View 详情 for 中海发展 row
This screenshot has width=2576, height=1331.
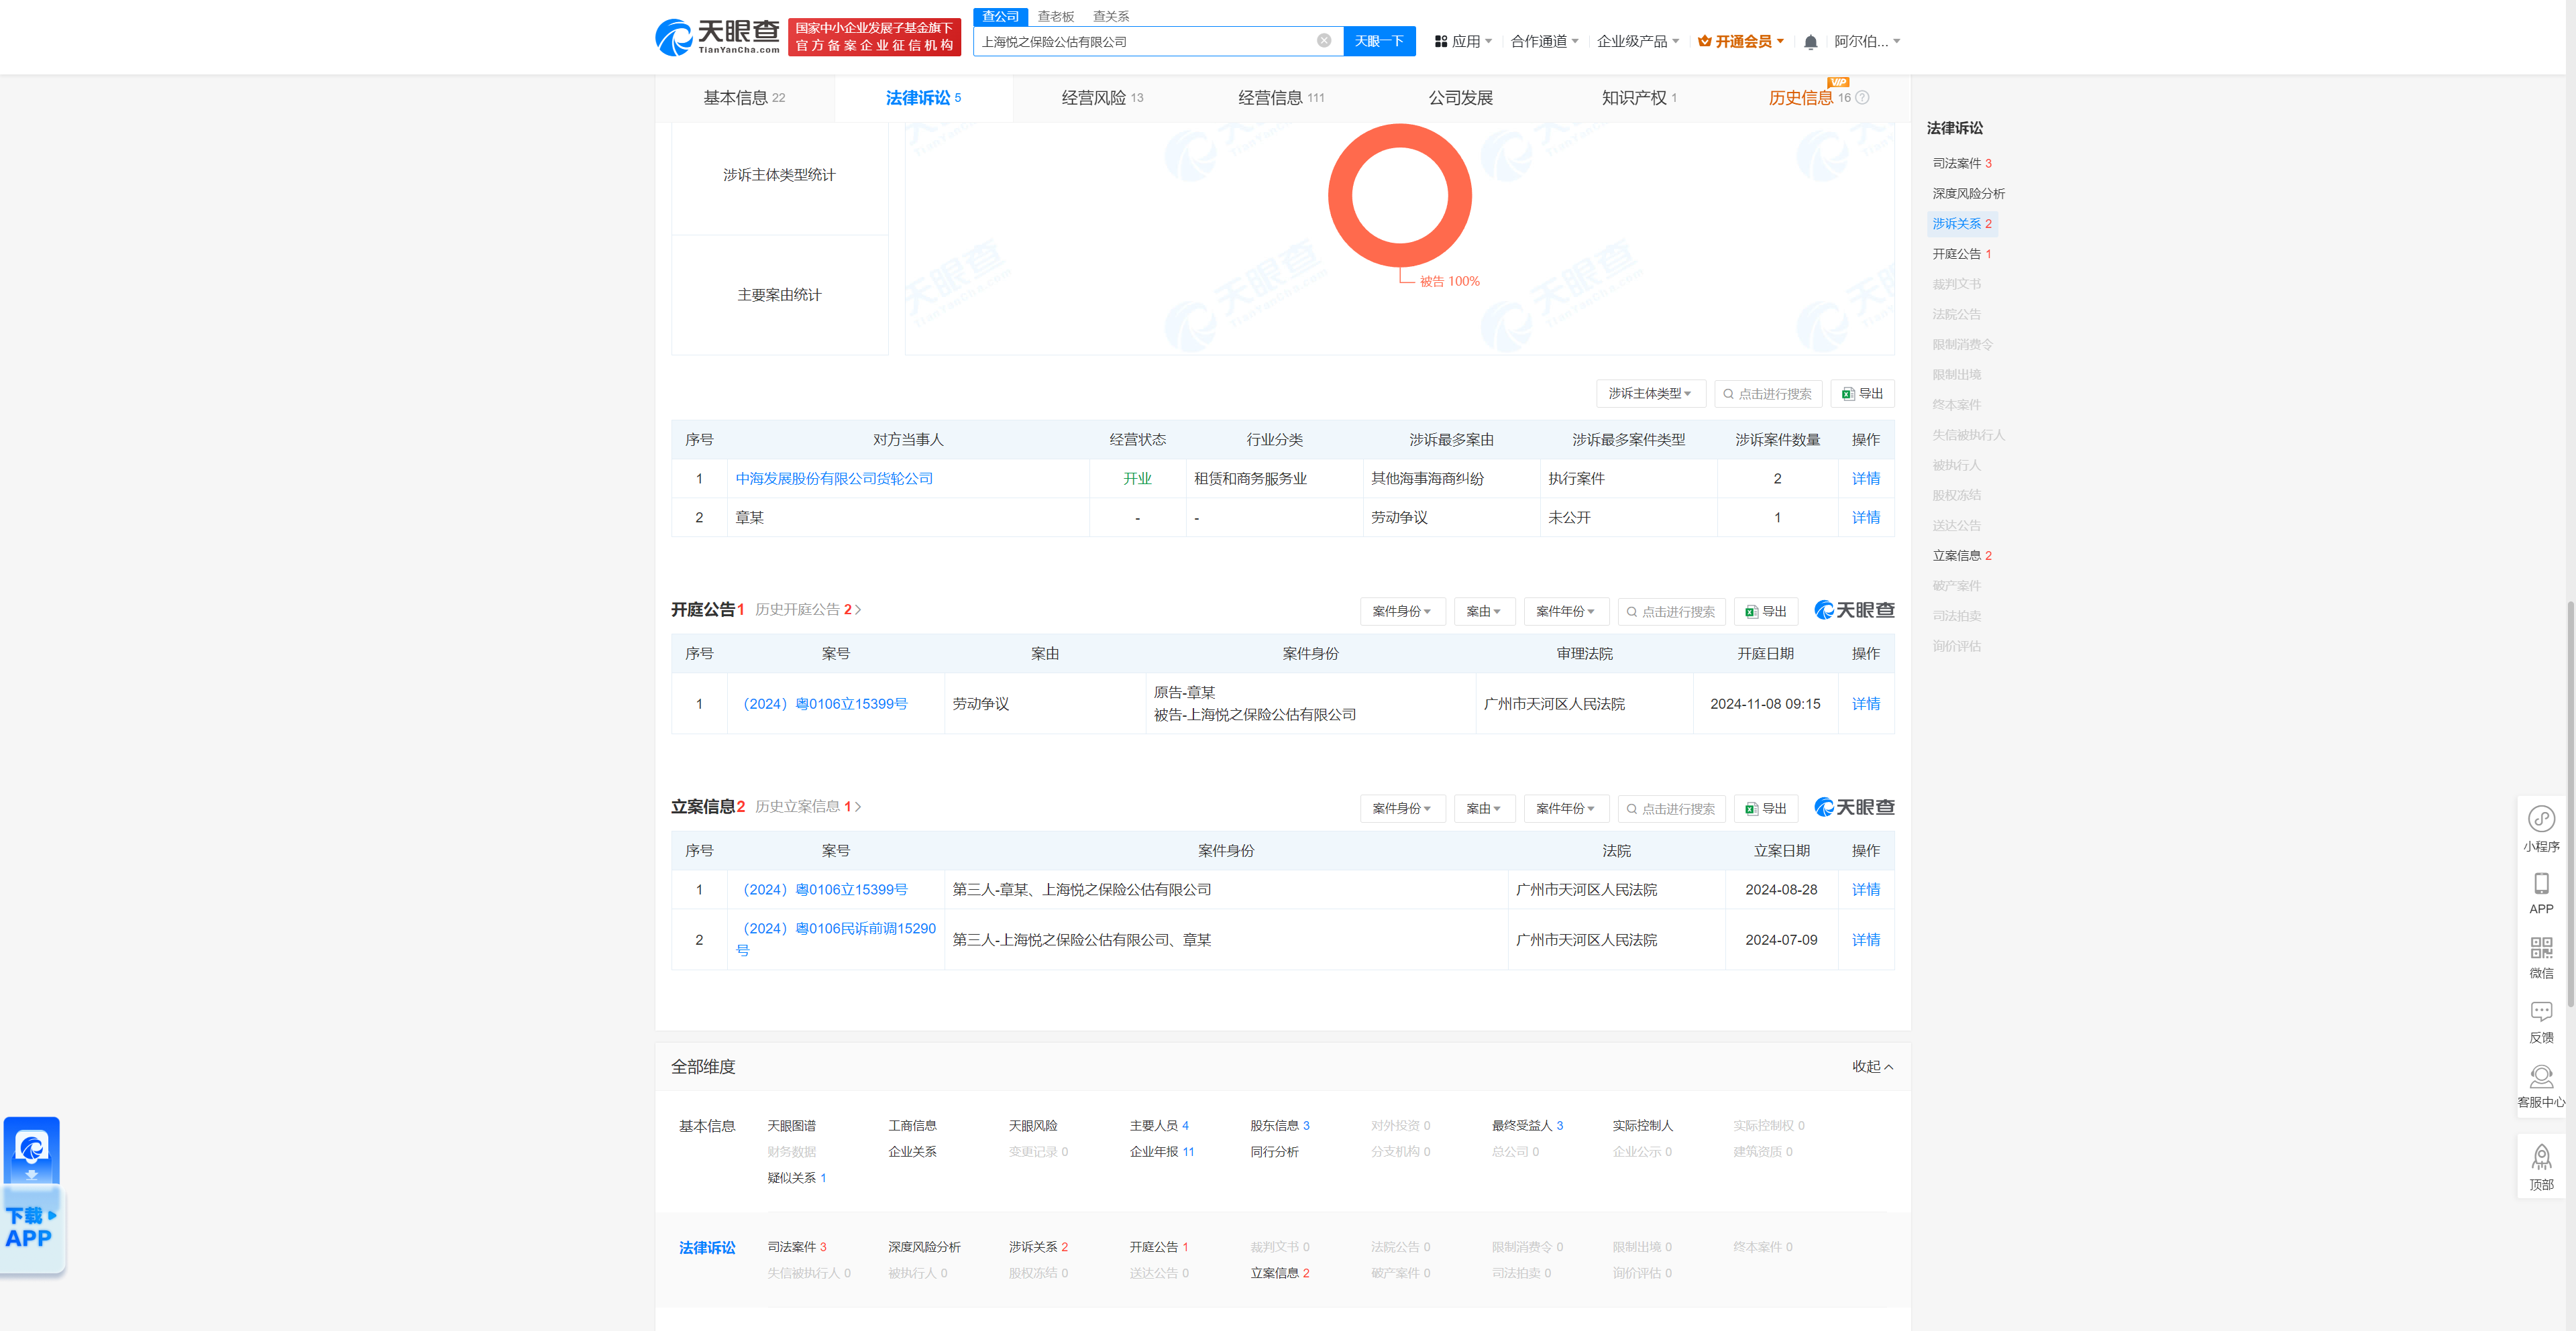pos(1865,479)
